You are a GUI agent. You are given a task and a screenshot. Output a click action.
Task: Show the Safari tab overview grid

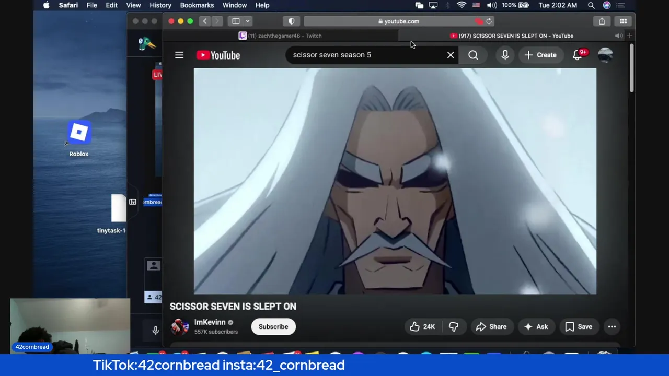click(x=623, y=21)
